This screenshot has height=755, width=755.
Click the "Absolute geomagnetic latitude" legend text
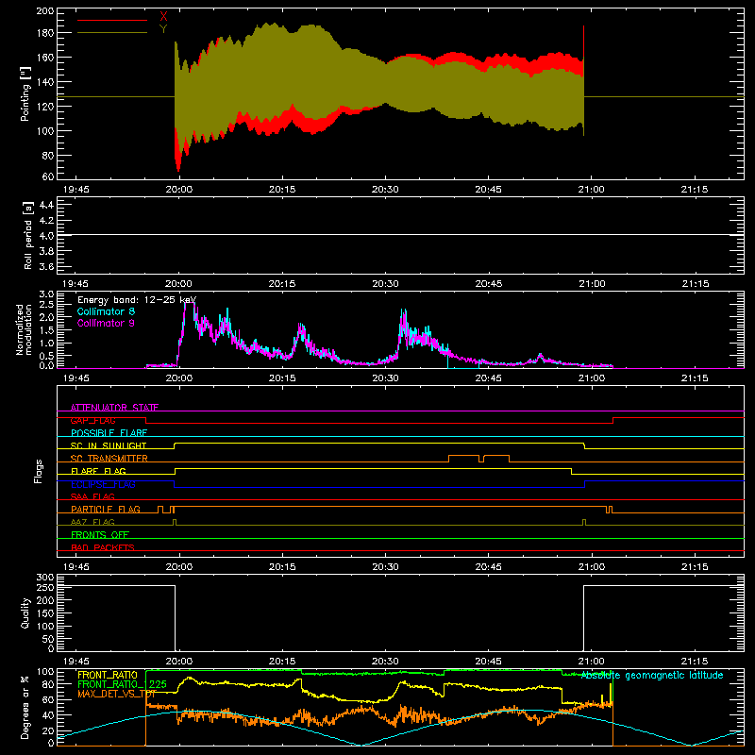tap(652, 675)
